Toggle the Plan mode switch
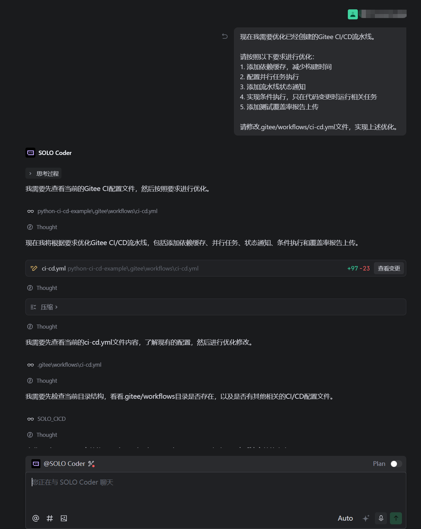The image size is (421, 529). (396, 464)
